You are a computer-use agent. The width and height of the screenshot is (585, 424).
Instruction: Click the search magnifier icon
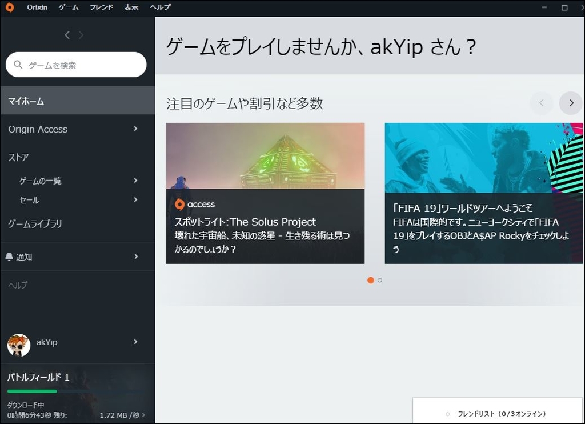tap(18, 65)
